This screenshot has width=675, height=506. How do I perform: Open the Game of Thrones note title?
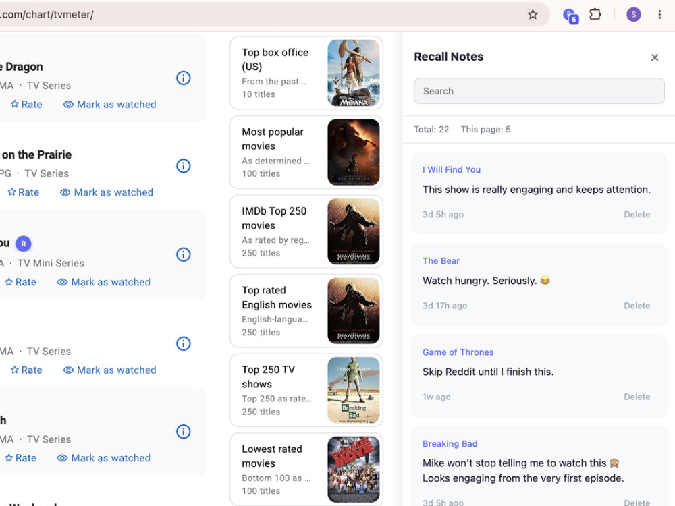458,352
